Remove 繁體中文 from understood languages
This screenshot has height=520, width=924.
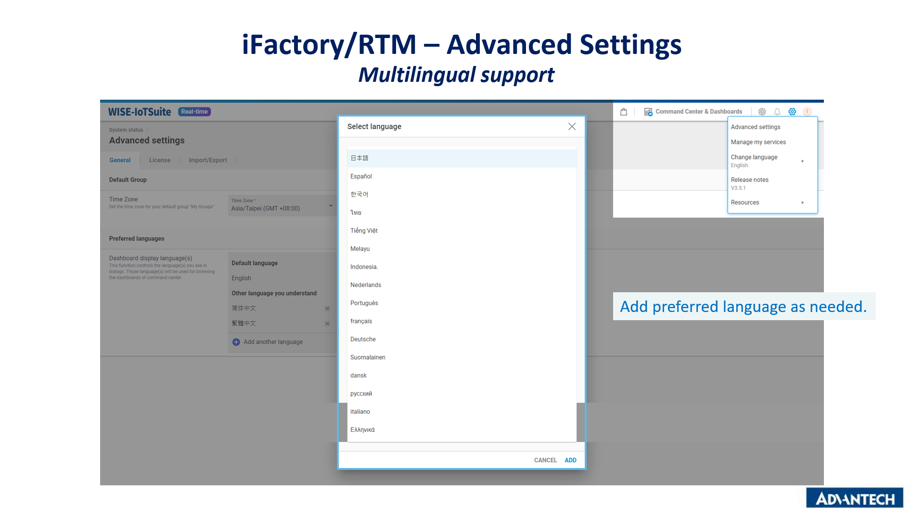327,324
